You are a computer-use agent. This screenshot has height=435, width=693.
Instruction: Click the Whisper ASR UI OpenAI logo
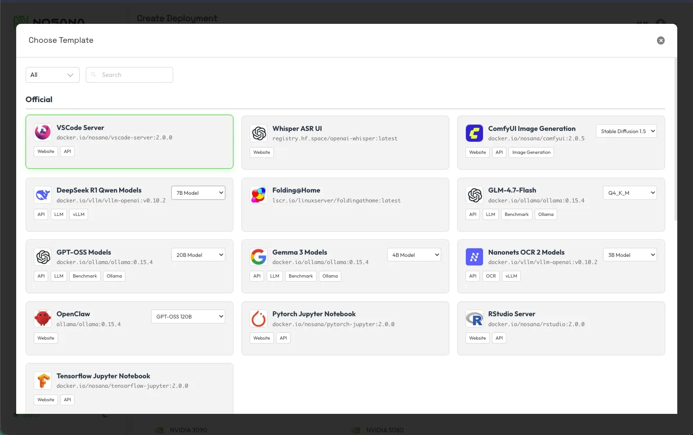[x=259, y=133]
